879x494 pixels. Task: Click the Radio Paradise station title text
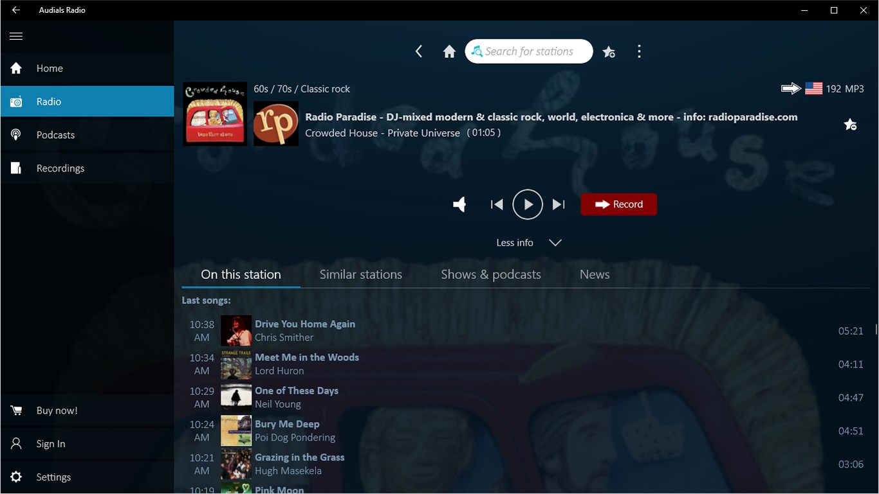(x=551, y=117)
